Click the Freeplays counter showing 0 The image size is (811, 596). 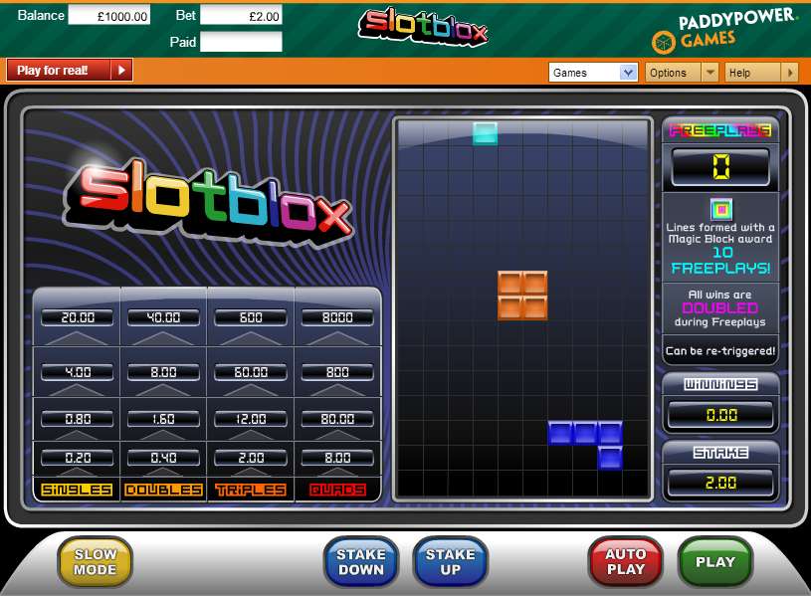(720, 167)
